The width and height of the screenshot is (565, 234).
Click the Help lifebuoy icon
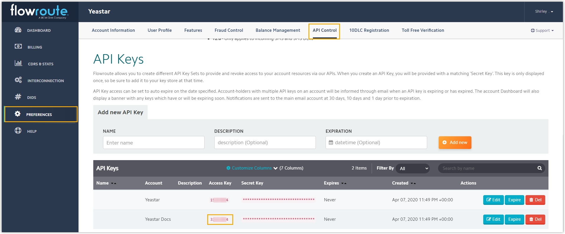tap(18, 131)
